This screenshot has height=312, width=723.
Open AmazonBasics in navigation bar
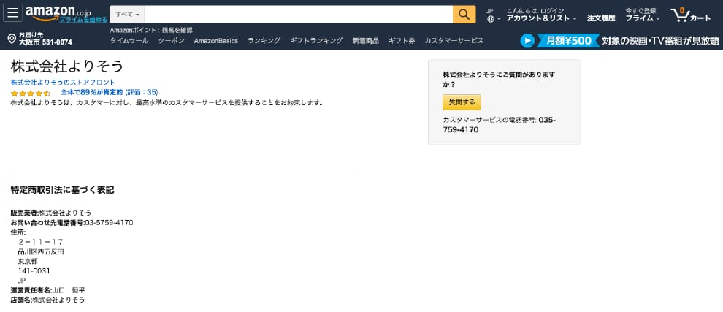coord(215,41)
